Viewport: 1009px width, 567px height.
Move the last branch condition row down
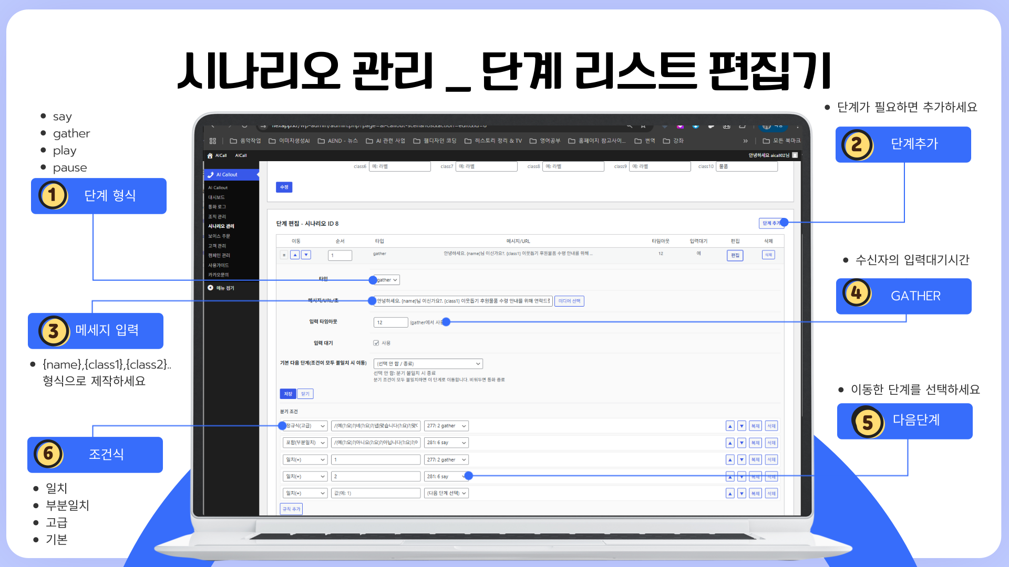point(742,493)
